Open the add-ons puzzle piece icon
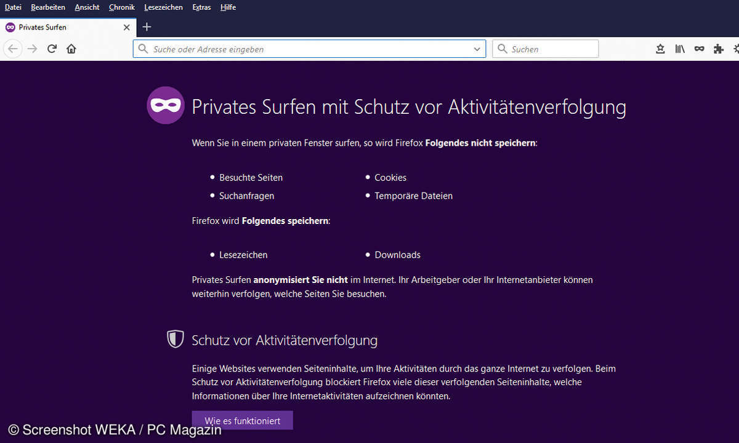Viewport: 739px width, 443px height. tap(718, 49)
